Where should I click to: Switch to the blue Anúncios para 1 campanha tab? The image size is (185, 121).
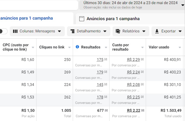coord(26,18)
